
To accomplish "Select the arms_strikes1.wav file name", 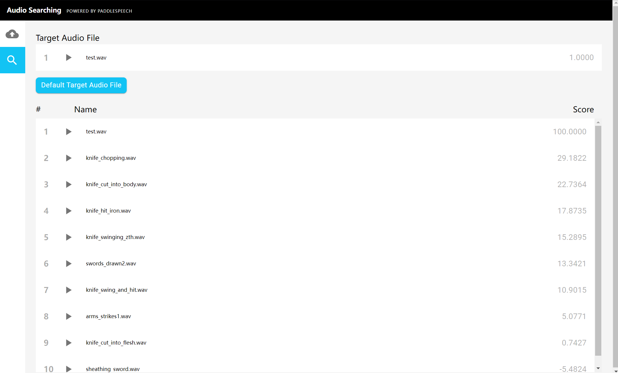I will click(109, 316).
